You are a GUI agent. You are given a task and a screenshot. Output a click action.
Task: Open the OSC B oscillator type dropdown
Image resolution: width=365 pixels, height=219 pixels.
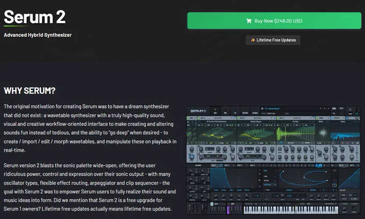pos(259,118)
